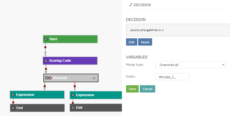Click the green output dot on Decision
This screenshot has height=116, width=230.
pos(47,78)
